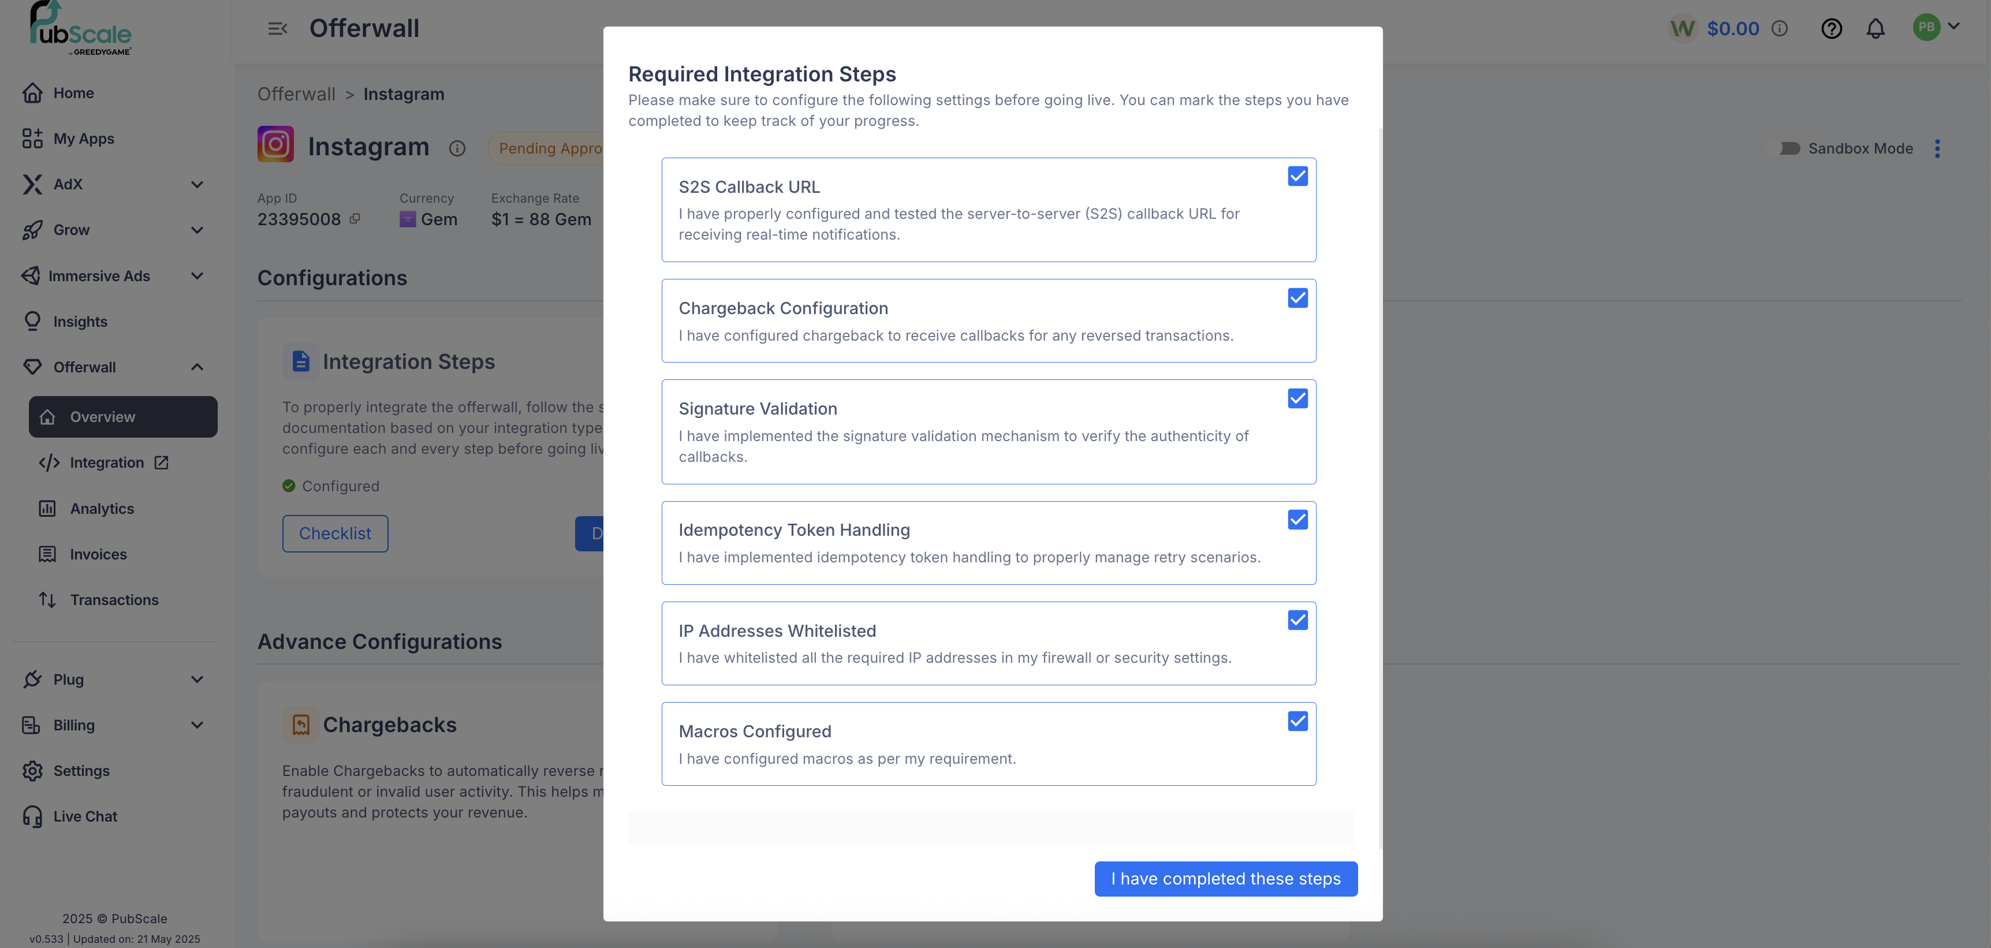The height and width of the screenshot is (948, 1991).
Task: Open the help question mark icon
Action: [x=1831, y=29]
